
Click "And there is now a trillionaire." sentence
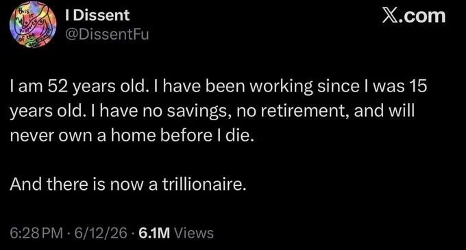point(128,184)
